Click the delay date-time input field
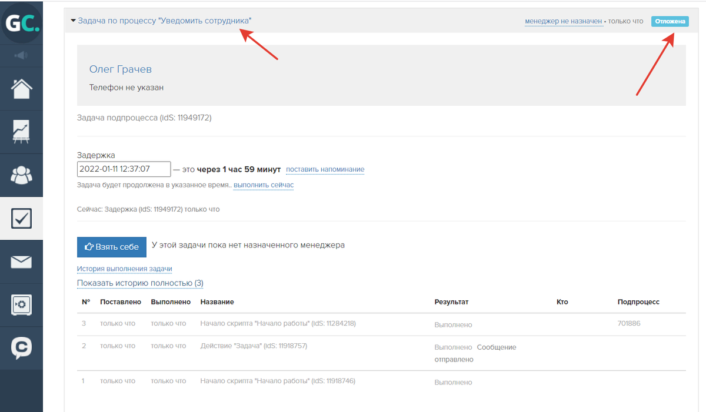Viewport: 706px width, 412px height. click(x=124, y=169)
